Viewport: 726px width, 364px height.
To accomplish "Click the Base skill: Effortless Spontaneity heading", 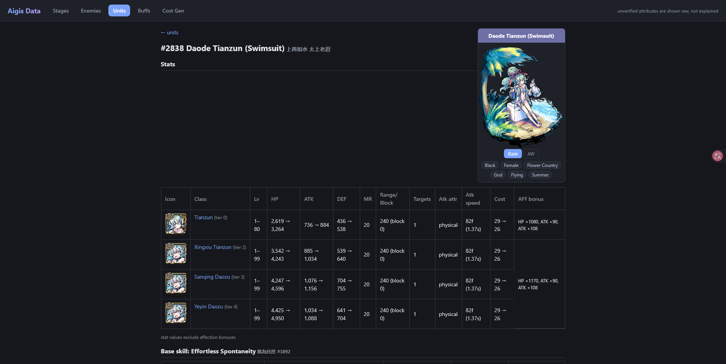I will coord(225,351).
